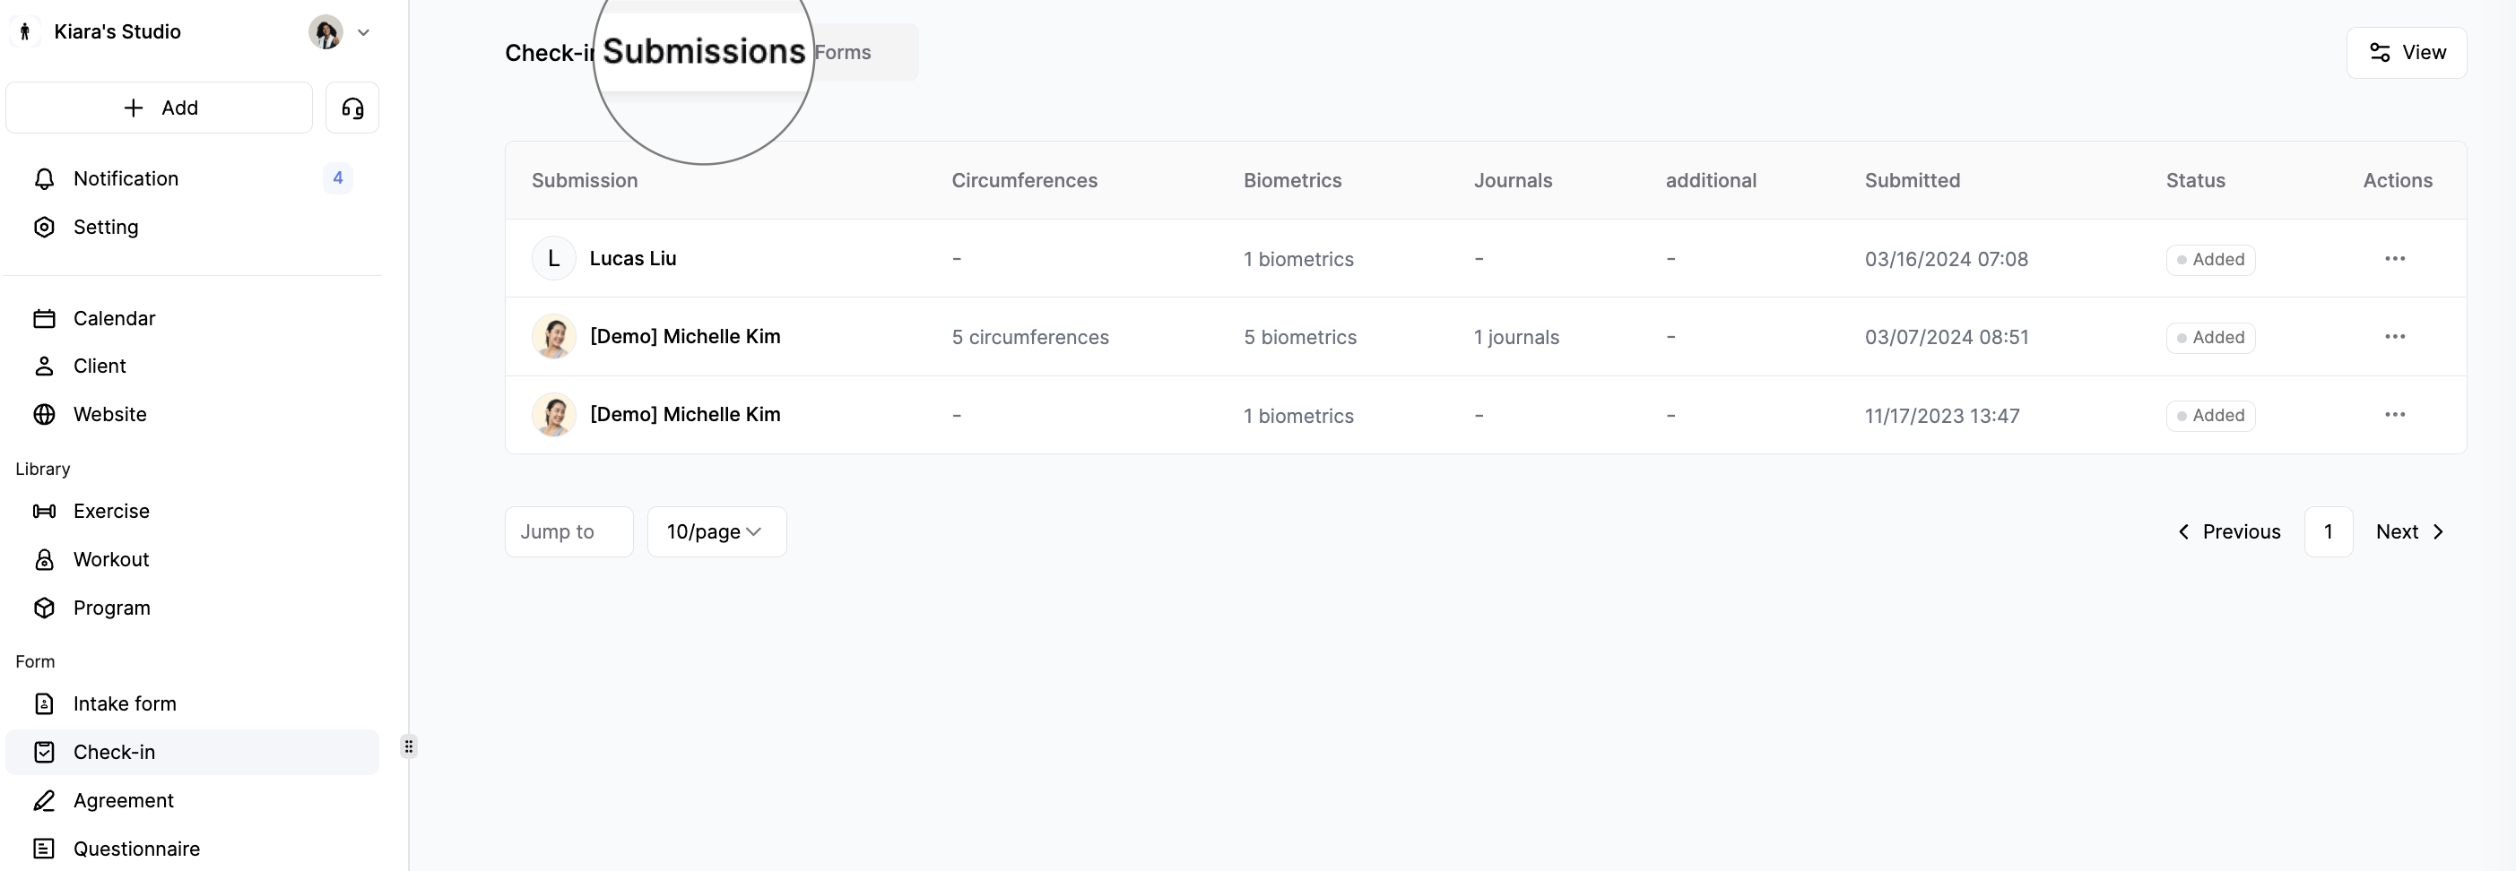Go to the Next page
The image size is (2516, 871).
pyautogui.click(x=2408, y=532)
